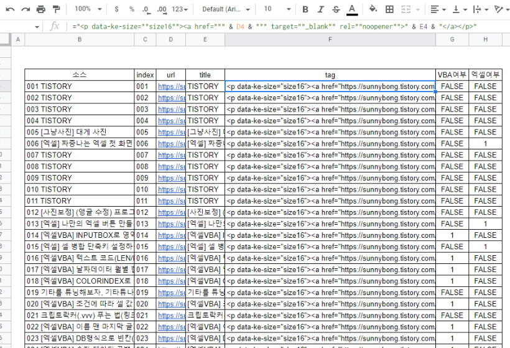This screenshot has height=348, width=510.
Task: Toggle italic formatting
Action: pyautogui.click(x=321, y=9)
